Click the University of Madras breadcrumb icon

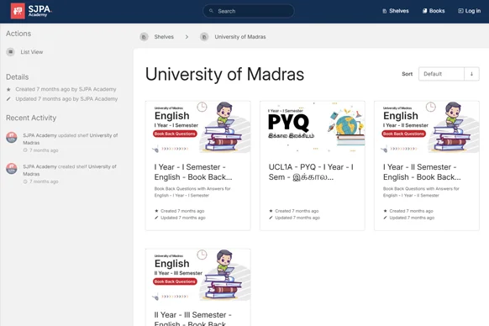[204, 37]
